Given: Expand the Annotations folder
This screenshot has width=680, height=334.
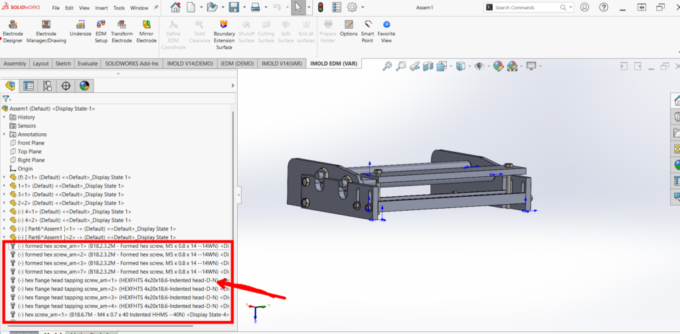Looking at the screenshot, I should (x=5, y=135).
